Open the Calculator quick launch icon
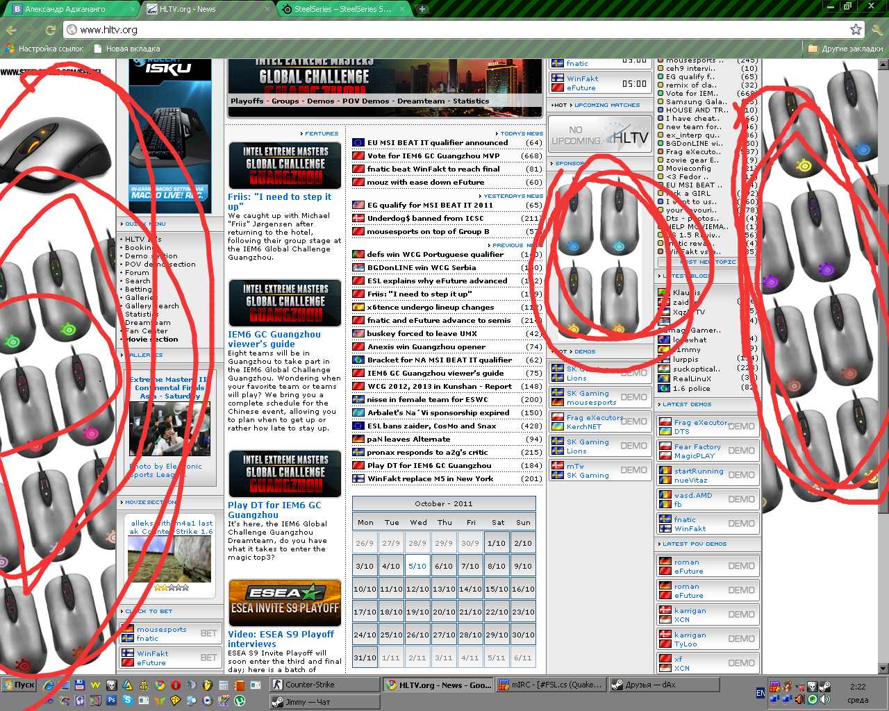Screen dimensions: 889x711 [224, 685]
